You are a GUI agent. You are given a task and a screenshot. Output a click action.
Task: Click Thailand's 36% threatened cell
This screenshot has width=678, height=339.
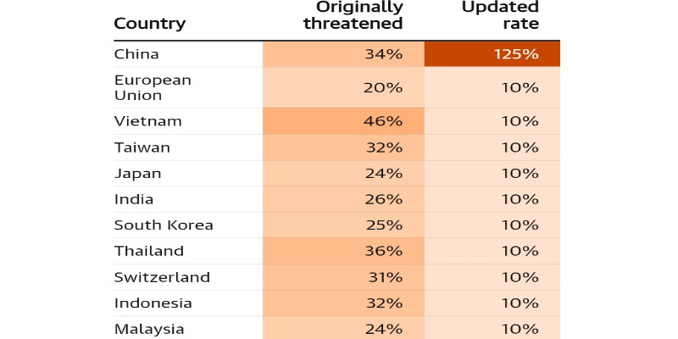tap(343, 251)
